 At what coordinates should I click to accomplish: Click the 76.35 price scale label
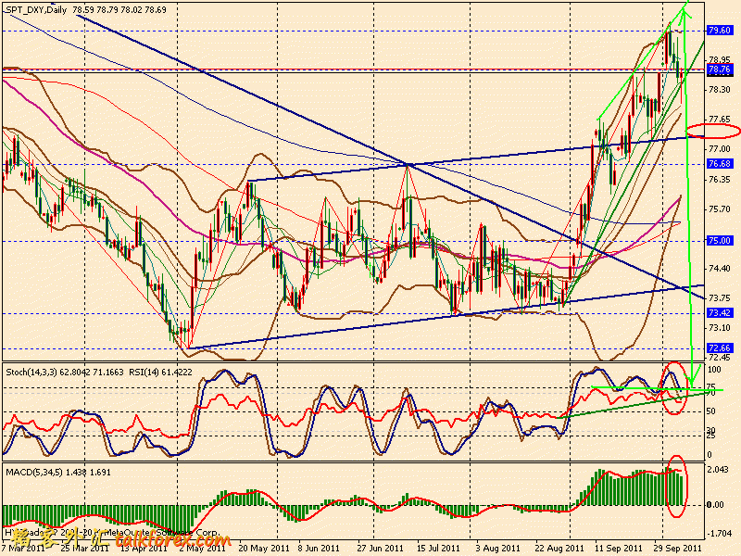click(720, 180)
